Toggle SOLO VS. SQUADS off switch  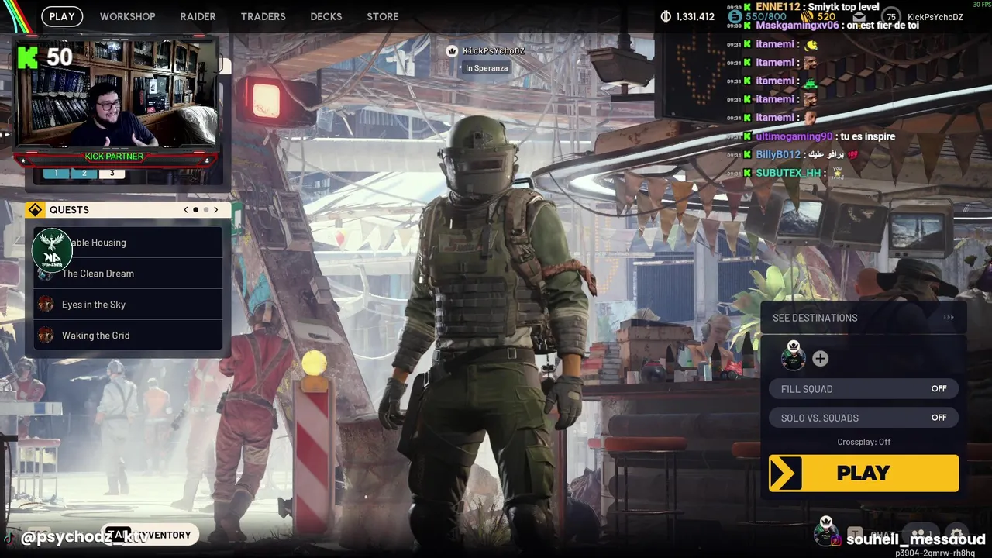point(864,418)
